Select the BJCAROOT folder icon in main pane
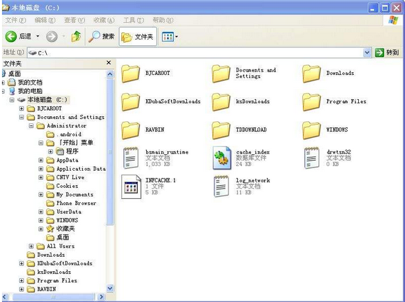The width and height of the screenshot is (405, 302). click(130, 74)
